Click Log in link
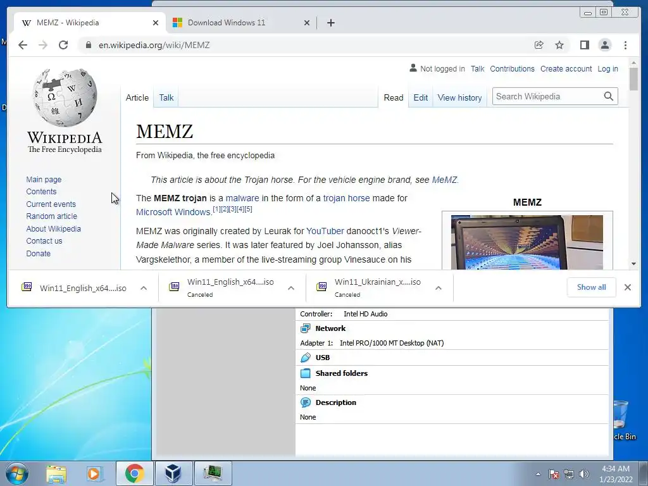The height and width of the screenshot is (486, 648). coord(608,69)
